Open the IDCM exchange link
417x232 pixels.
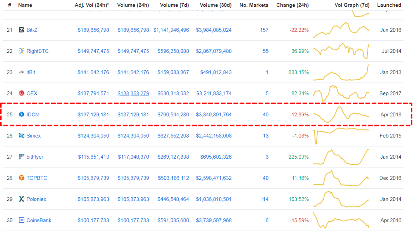click(x=33, y=115)
